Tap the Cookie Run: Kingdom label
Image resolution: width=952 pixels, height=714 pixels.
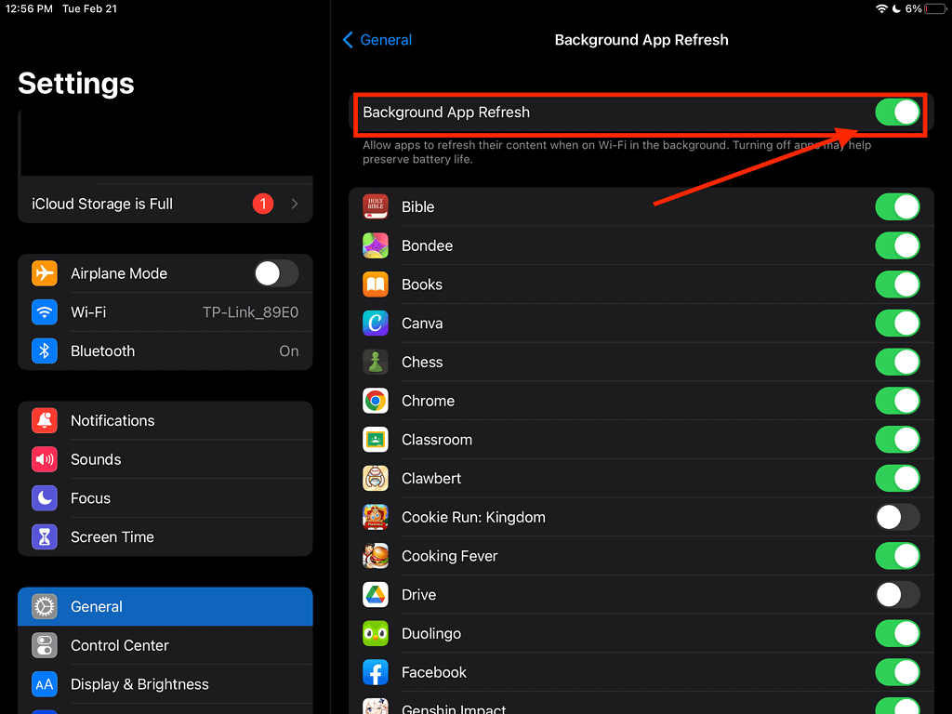[x=473, y=517]
